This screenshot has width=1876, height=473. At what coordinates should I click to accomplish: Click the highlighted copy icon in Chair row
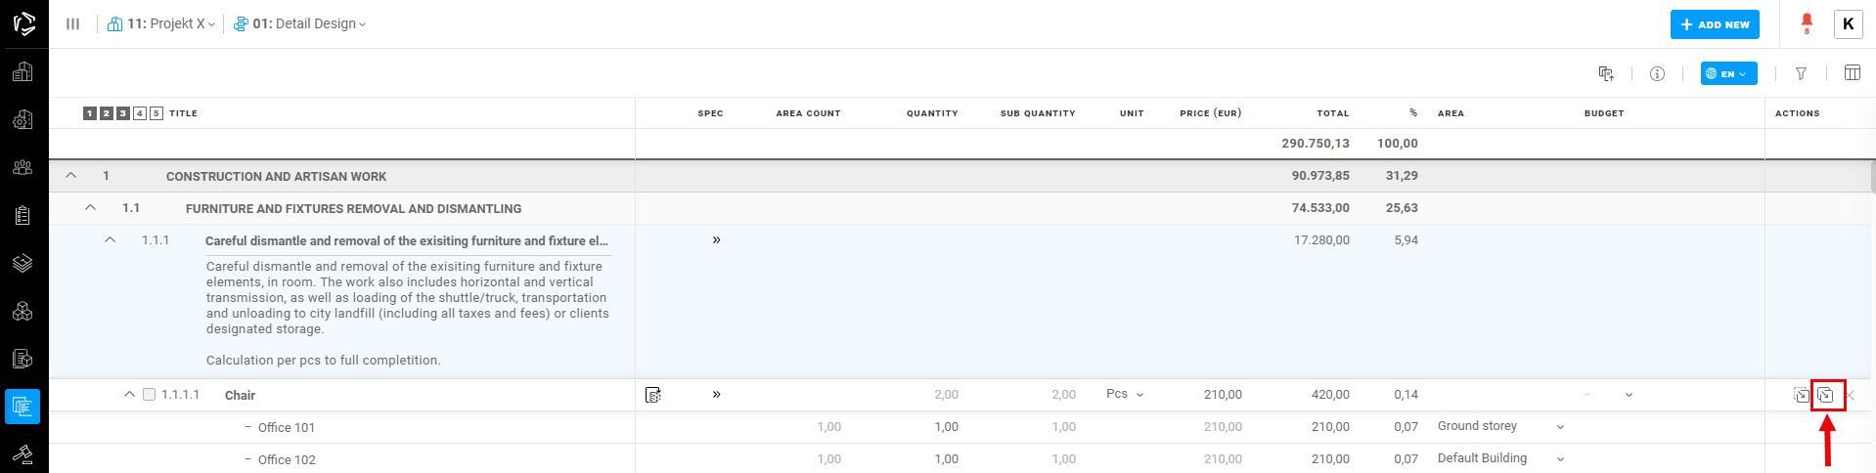pyautogui.click(x=1825, y=395)
